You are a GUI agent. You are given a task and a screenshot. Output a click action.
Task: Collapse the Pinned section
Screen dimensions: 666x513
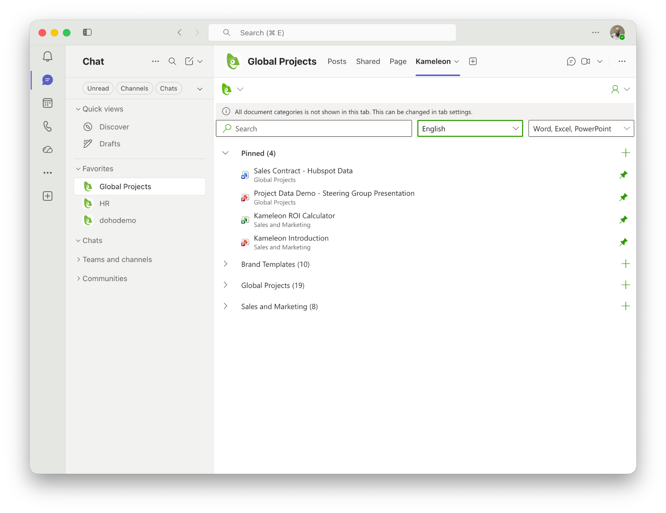[225, 153]
